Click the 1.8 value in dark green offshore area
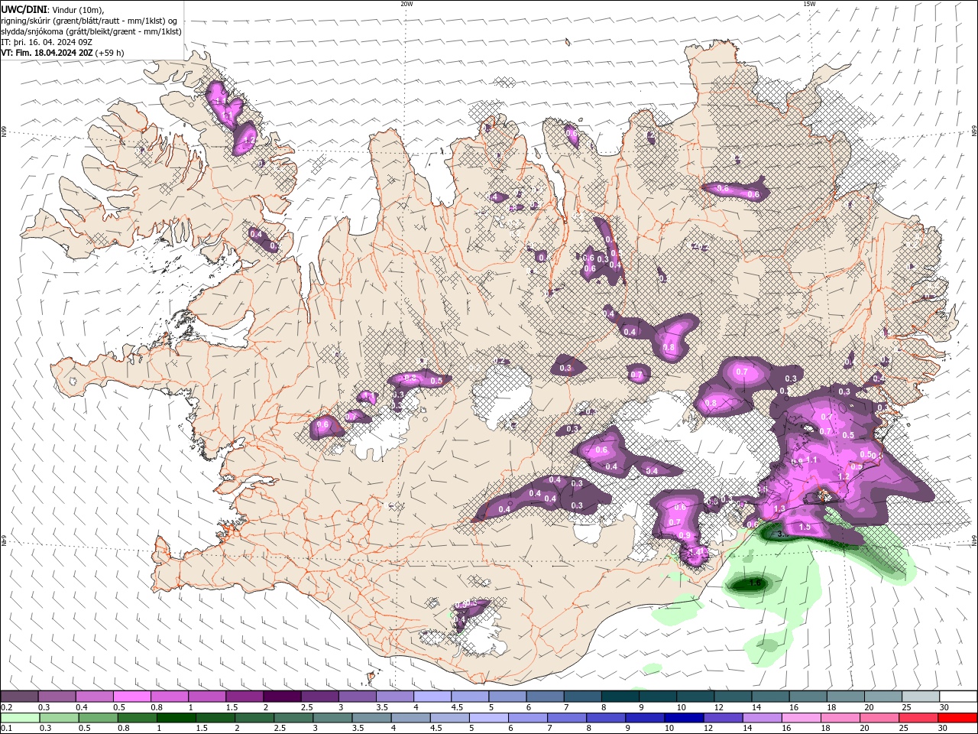The width and height of the screenshot is (978, 734). click(x=755, y=583)
